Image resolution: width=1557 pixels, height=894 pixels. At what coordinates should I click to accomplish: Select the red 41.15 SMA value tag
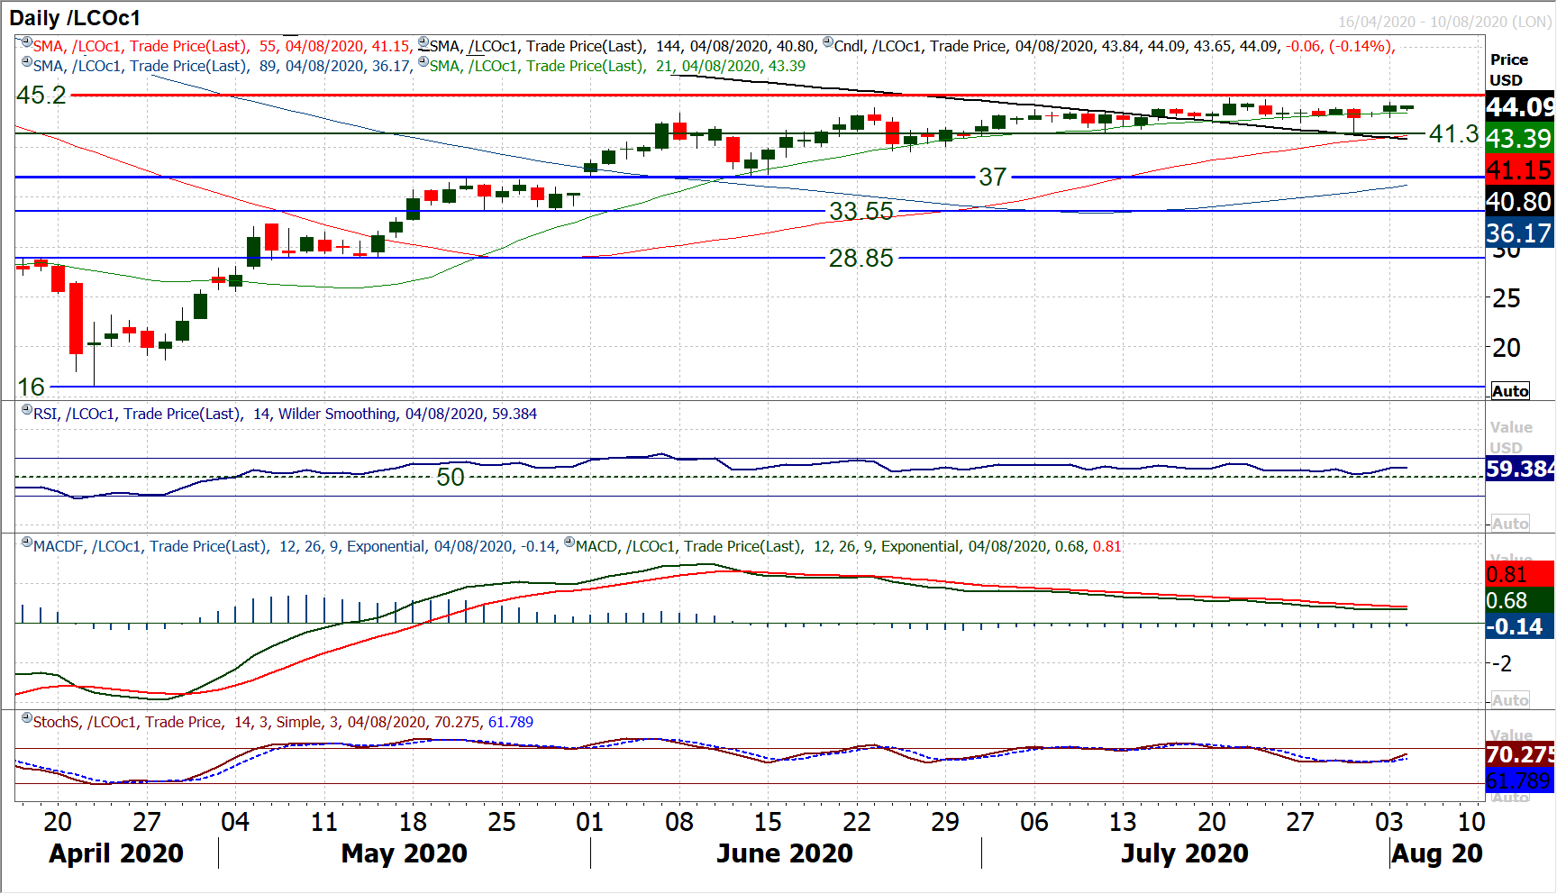(1520, 170)
